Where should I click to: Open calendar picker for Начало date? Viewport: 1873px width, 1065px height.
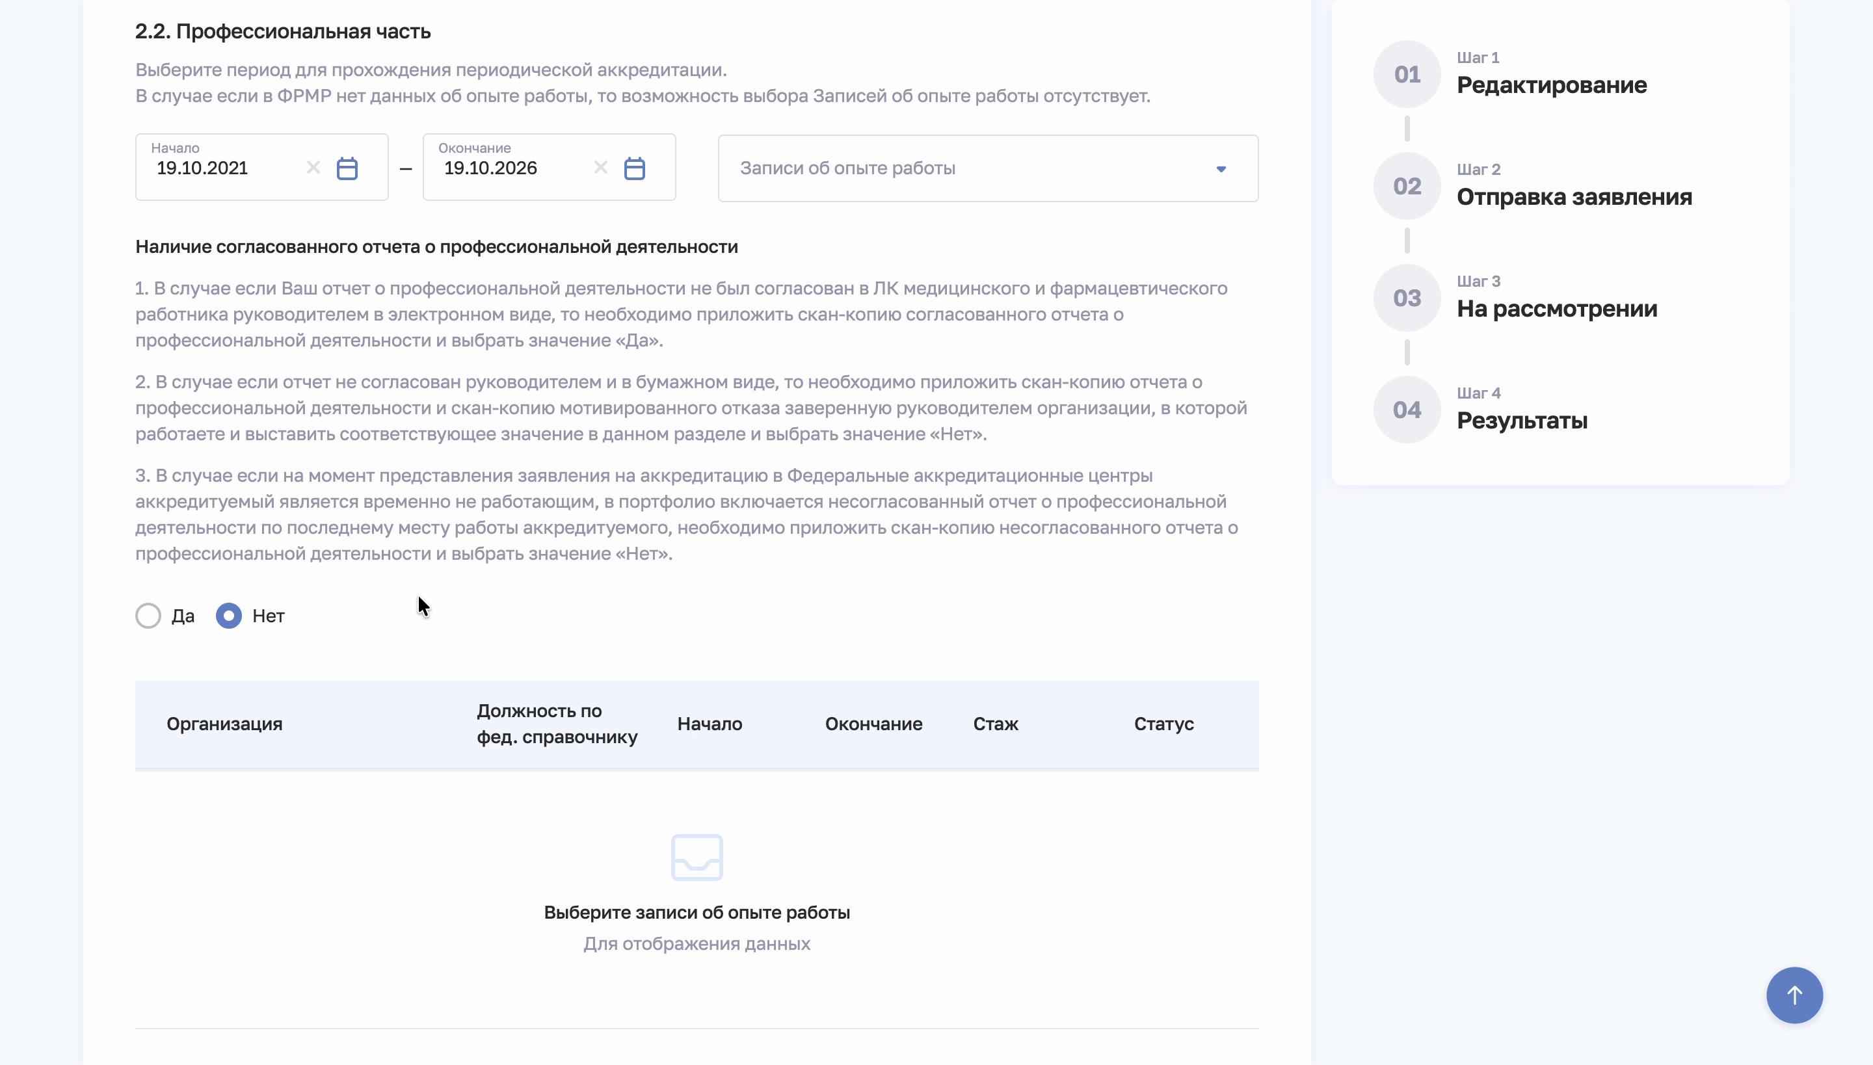tap(347, 168)
